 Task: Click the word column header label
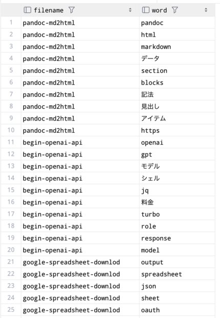(x=159, y=10)
